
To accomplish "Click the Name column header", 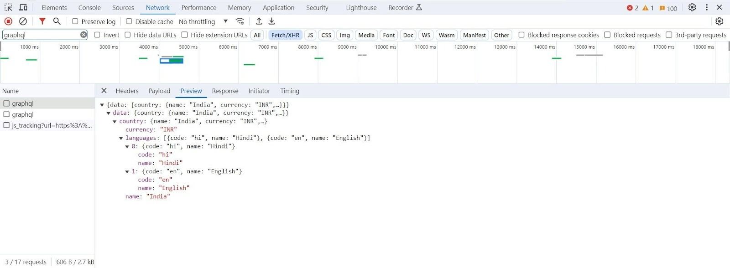I will click(x=10, y=91).
